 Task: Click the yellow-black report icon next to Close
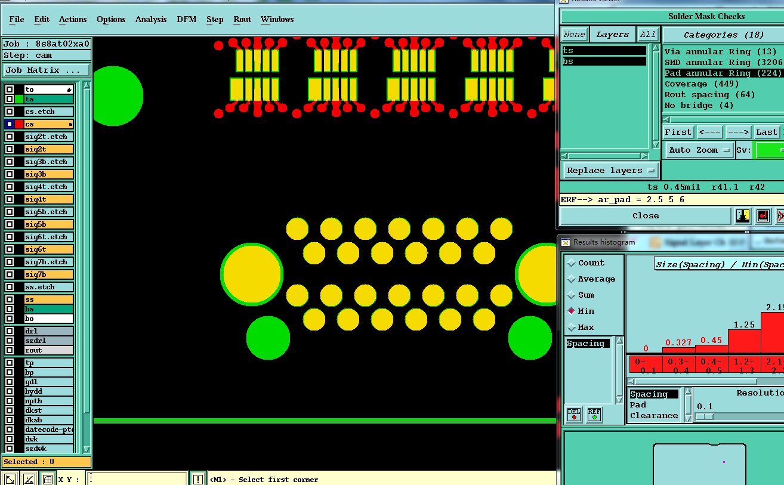point(743,216)
